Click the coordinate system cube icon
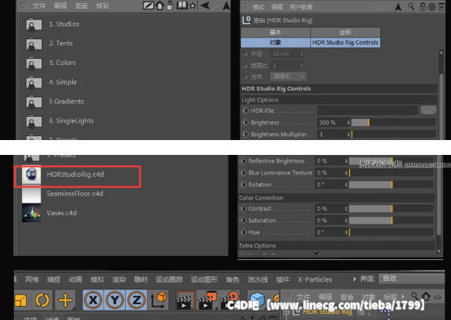 click(x=159, y=300)
